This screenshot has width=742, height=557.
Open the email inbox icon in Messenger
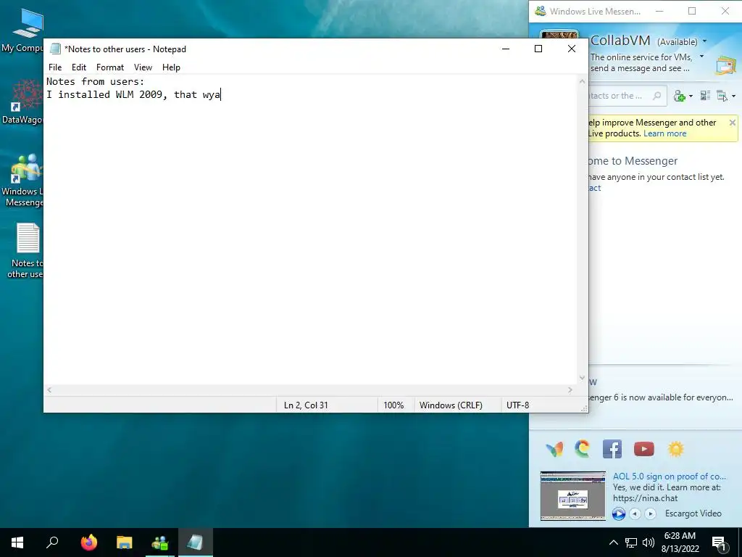coord(725,65)
